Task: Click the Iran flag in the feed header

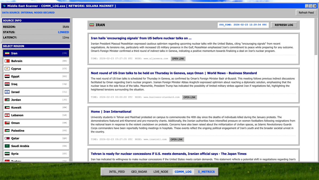Action: coord(92,25)
